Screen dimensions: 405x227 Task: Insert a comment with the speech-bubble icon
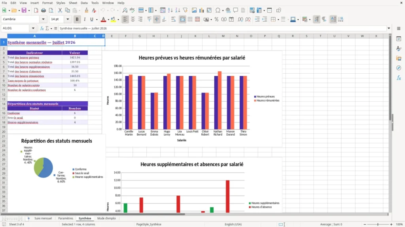(x=236, y=10)
